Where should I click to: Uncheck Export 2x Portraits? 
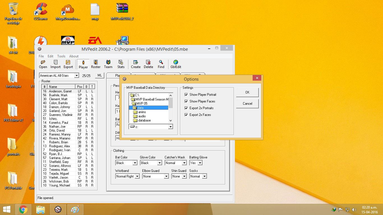[186, 108]
